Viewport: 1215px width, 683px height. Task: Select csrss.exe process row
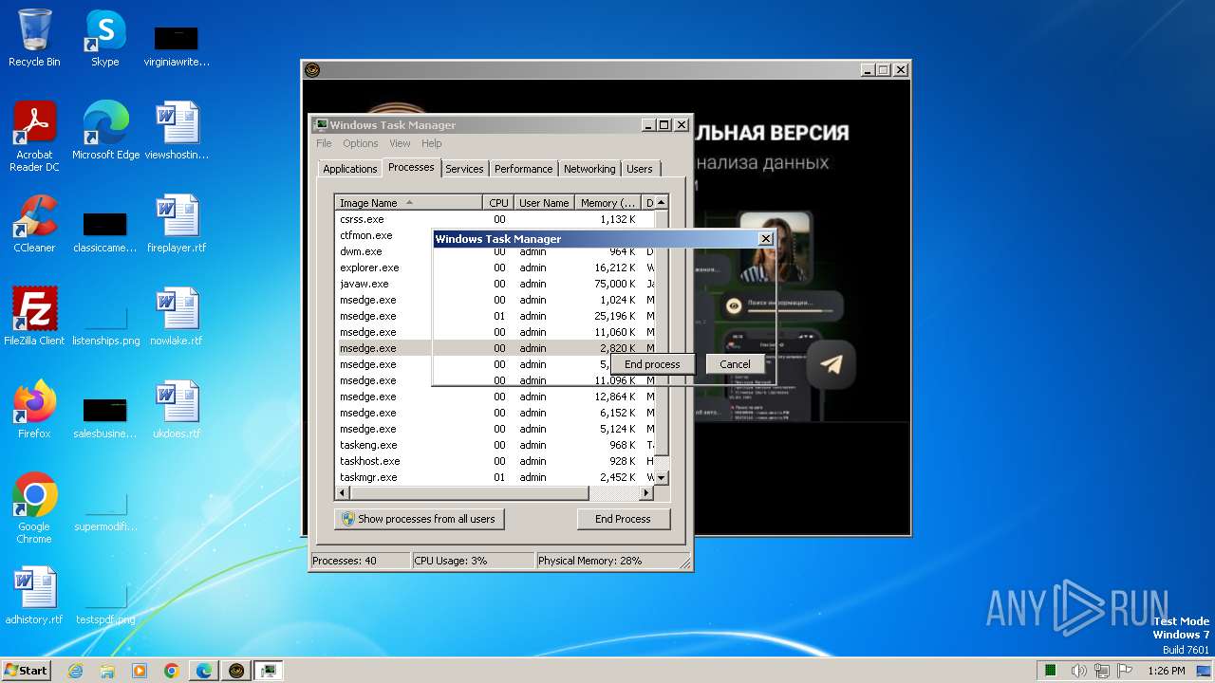coord(495,219)
